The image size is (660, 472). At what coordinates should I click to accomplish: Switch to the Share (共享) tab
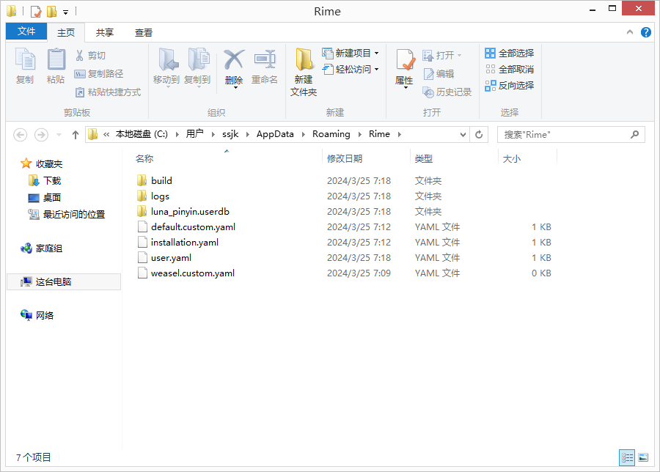[105, 32]
